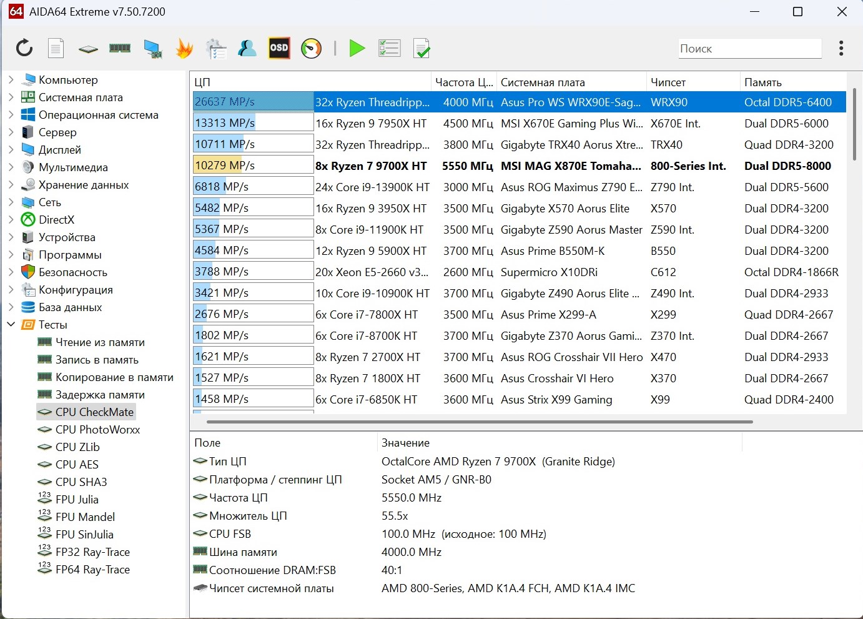Expand the Компьютер tree node
This screenshot has width=863, height=619.
[x=11, y=80]
